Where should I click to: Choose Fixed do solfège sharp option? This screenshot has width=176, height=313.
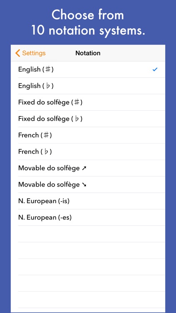click(x=88, y=102)
